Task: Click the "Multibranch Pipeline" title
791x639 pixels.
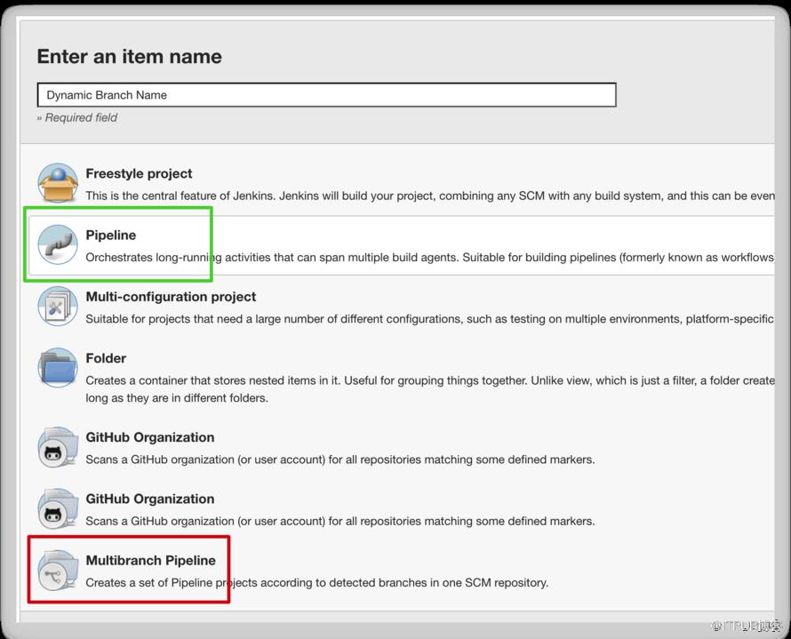Action: click(x=150, y=560)
